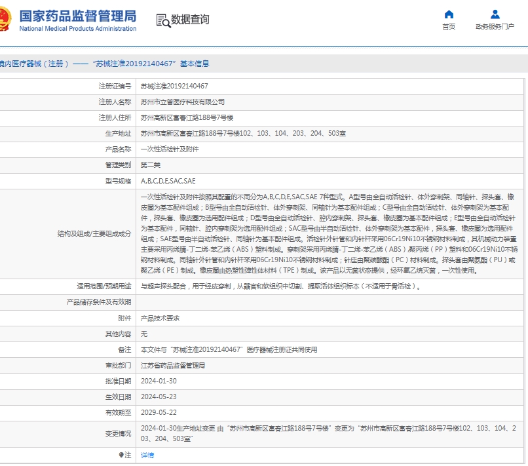The height and width of the screenshot is (466, 528).
Task: Click the 批准日期 row label
Action: [x=118, y=381]
